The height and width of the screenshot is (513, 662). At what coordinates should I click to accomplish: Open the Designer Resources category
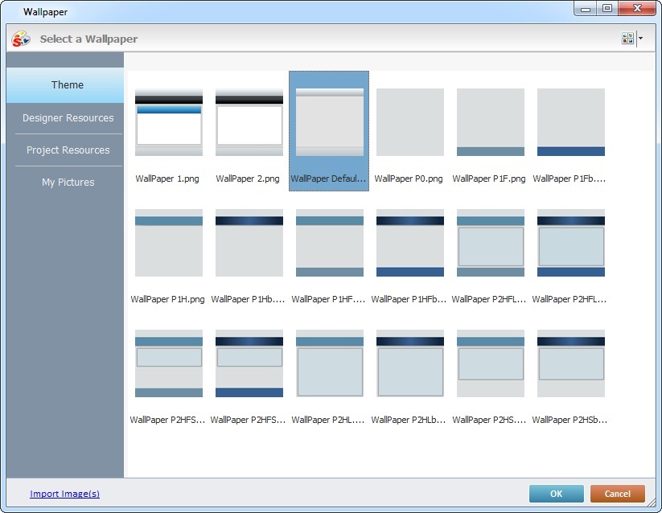(x=68, y=118)
